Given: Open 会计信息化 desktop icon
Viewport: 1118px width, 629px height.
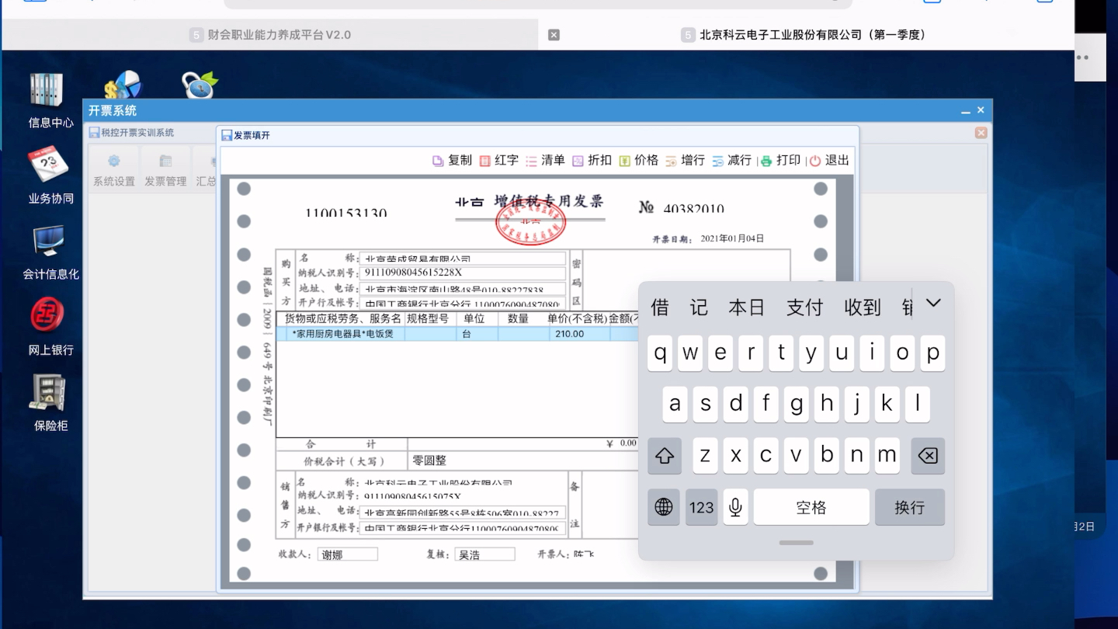Looking at the screenshot, I should (x=50, y=251).
